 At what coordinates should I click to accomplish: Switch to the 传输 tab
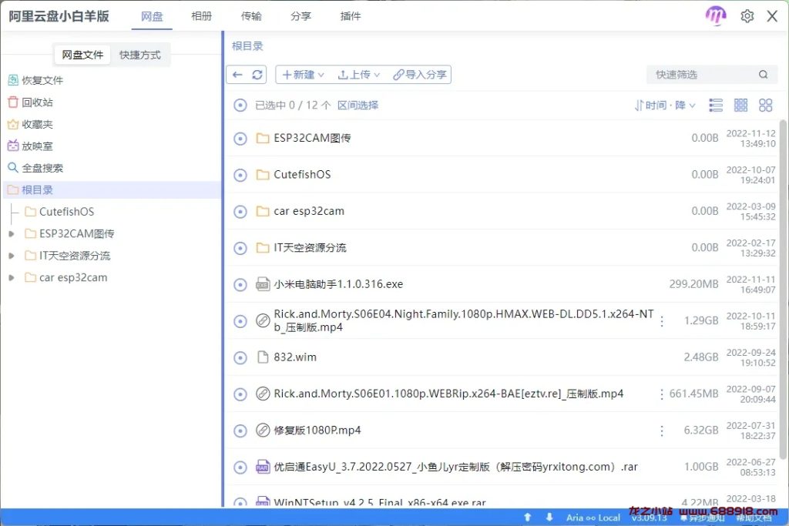point(251,16)
